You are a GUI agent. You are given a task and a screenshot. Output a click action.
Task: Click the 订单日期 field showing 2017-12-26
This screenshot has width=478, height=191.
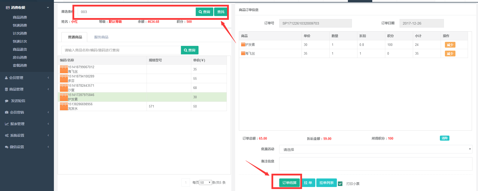pos(422,23)
